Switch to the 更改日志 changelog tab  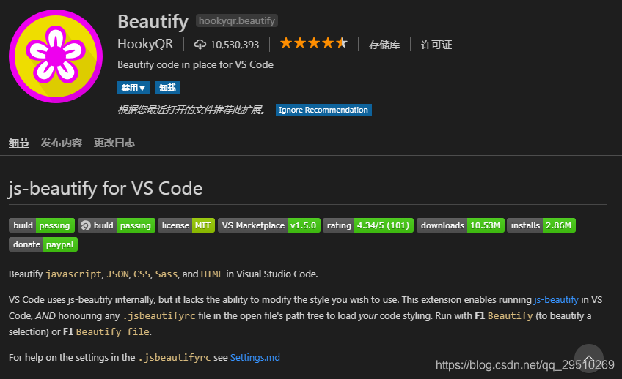(x=114, y=143)
